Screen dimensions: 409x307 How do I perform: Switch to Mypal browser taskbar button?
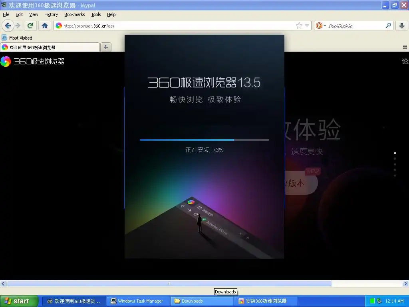(x=74, y=301)
